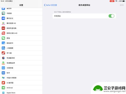
Task: Open the red AI 编译器 rocket icon
Action: point(3,83)
